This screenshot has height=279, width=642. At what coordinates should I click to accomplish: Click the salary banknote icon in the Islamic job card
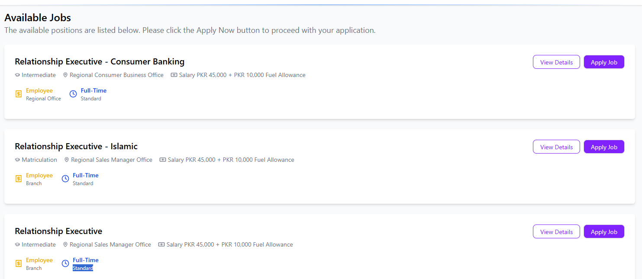[163, 160]
